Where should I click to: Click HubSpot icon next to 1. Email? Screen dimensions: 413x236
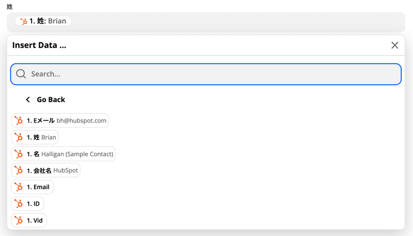pos(19,187)
